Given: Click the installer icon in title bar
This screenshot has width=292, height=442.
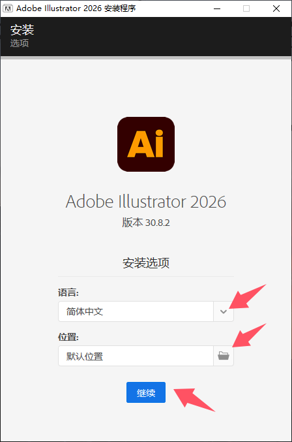Looking at the screenshot, I should click(8, 8).
